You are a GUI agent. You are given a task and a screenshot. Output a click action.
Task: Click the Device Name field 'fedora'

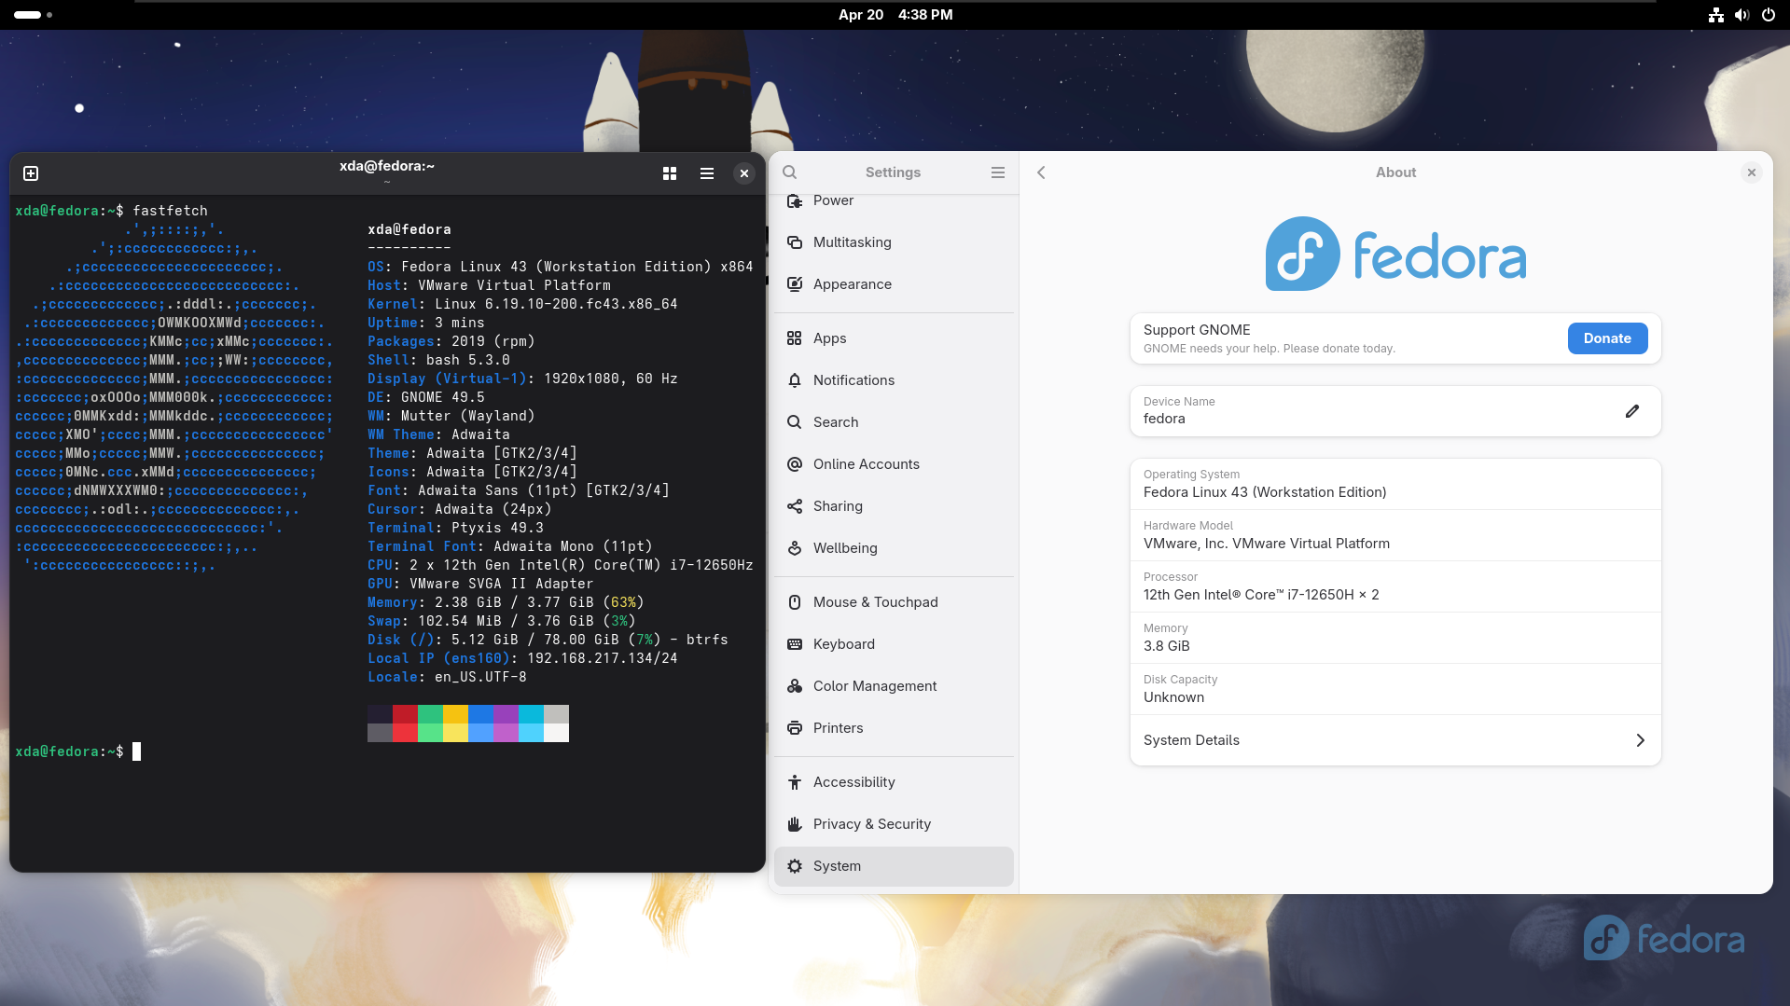click(1395, 411)
